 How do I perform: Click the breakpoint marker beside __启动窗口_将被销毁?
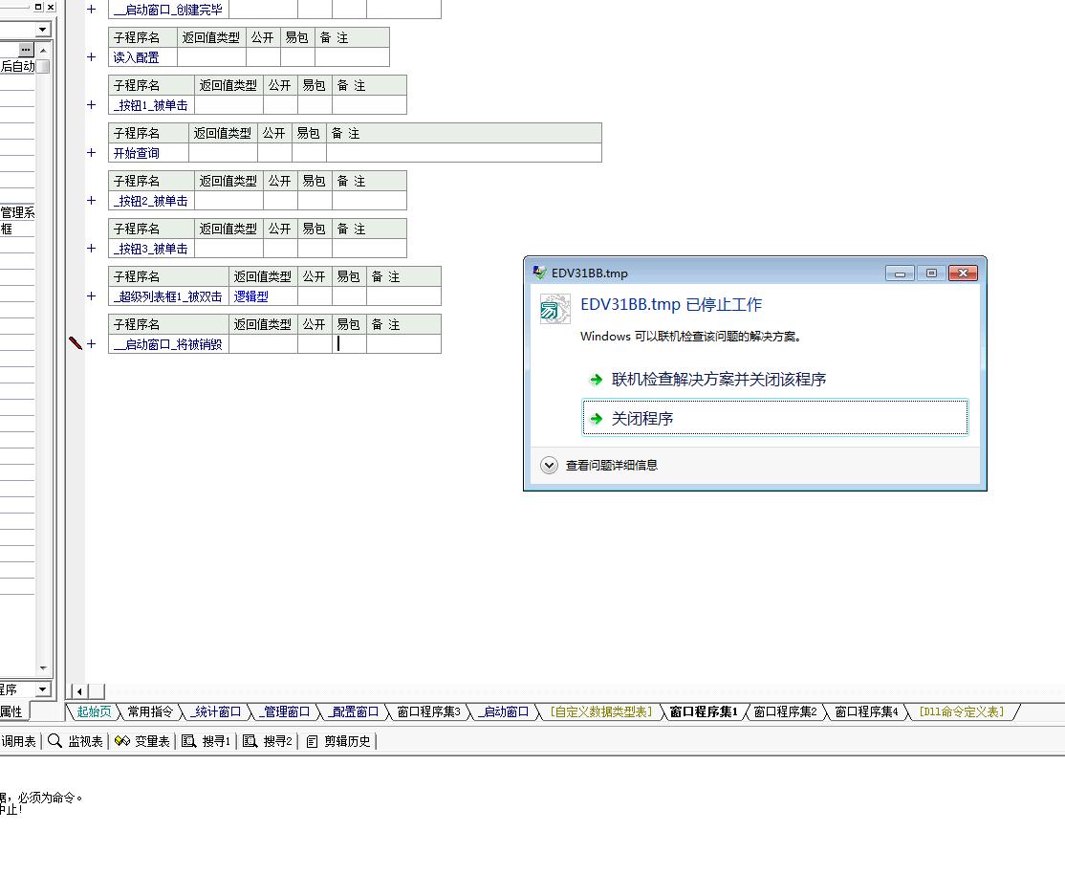[x=76, y=343]
